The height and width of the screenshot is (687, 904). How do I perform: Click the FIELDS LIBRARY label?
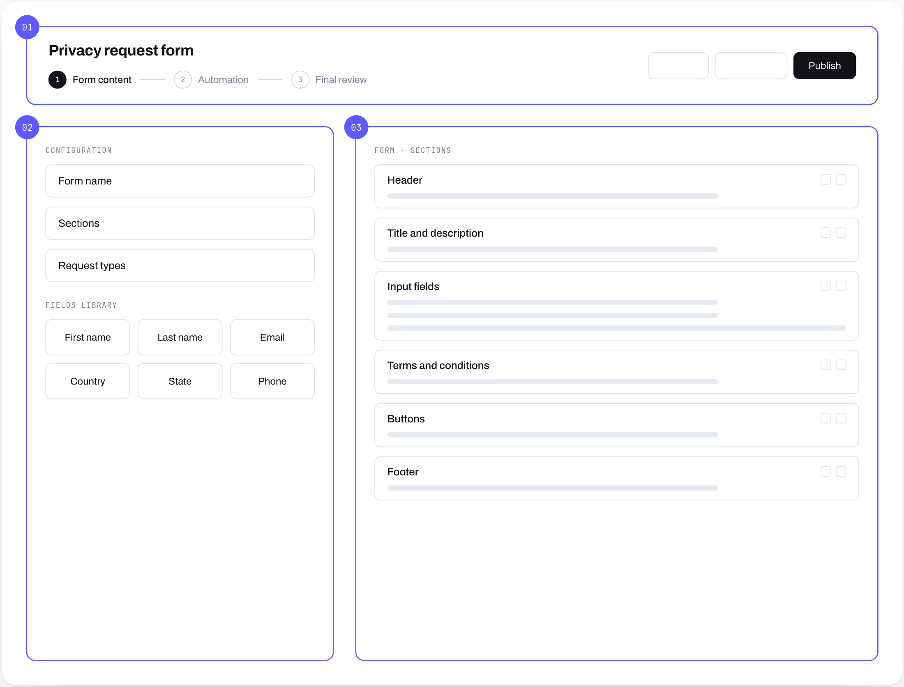(81, 305)
